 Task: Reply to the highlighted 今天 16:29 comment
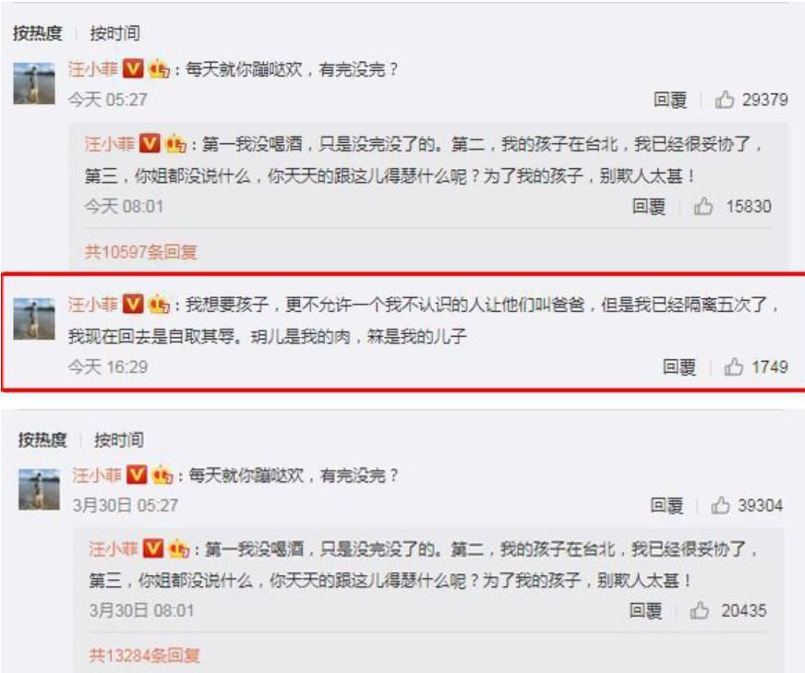(x=679, y=367)
